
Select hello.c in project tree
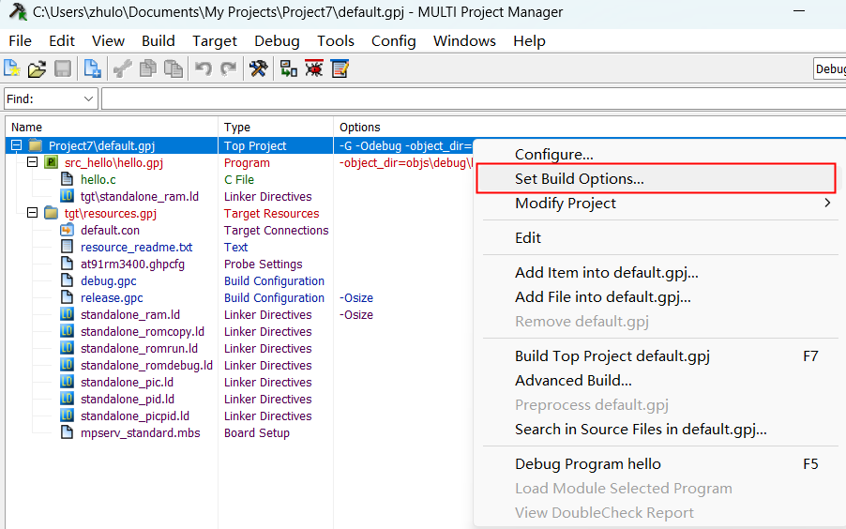98,179
